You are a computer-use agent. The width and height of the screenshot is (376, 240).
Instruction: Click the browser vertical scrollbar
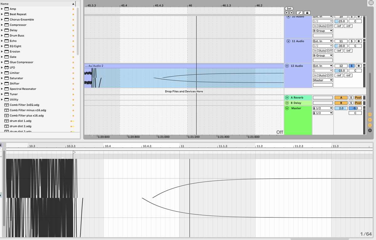(x=78, y=31)
